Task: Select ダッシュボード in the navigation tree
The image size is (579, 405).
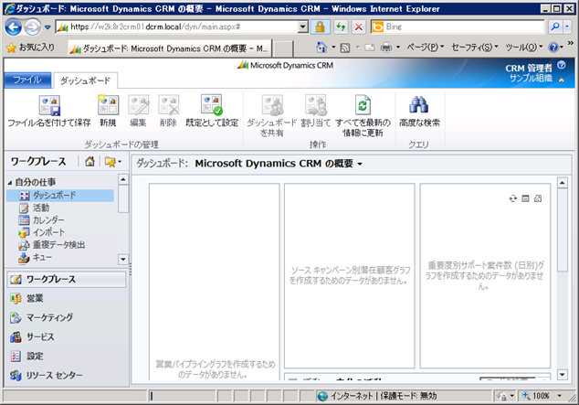Action: tap(60, 196)
